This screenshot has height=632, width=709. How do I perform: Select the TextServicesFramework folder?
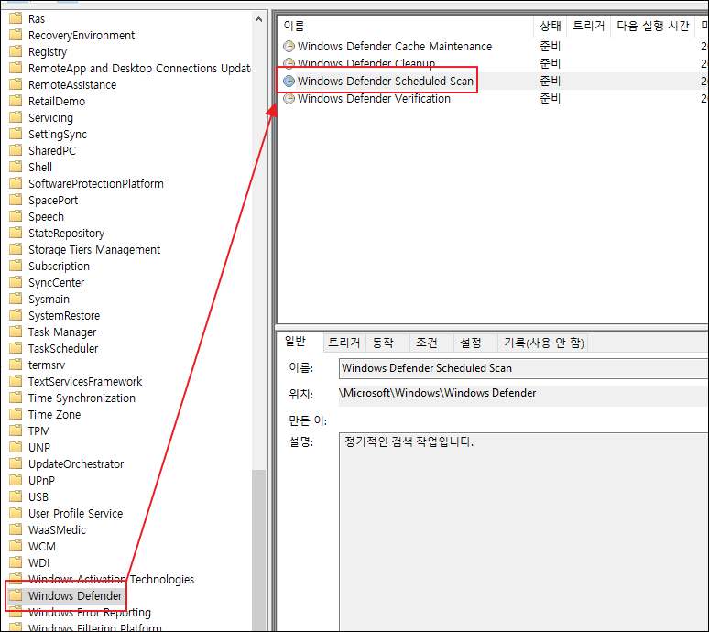click(85, 382)
